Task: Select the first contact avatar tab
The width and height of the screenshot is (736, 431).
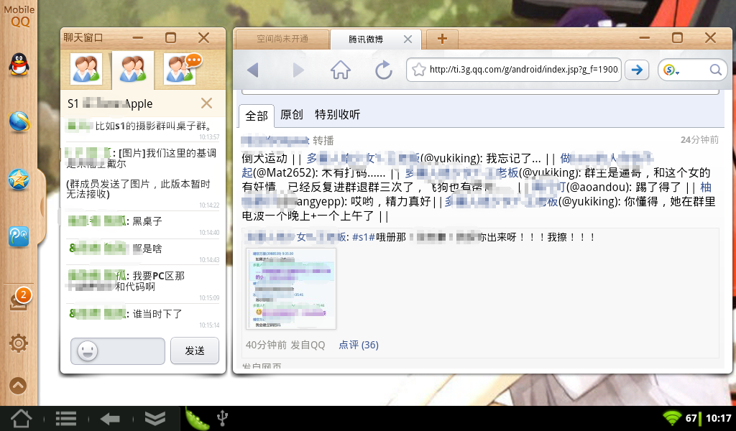Action: tap(86, 70)
